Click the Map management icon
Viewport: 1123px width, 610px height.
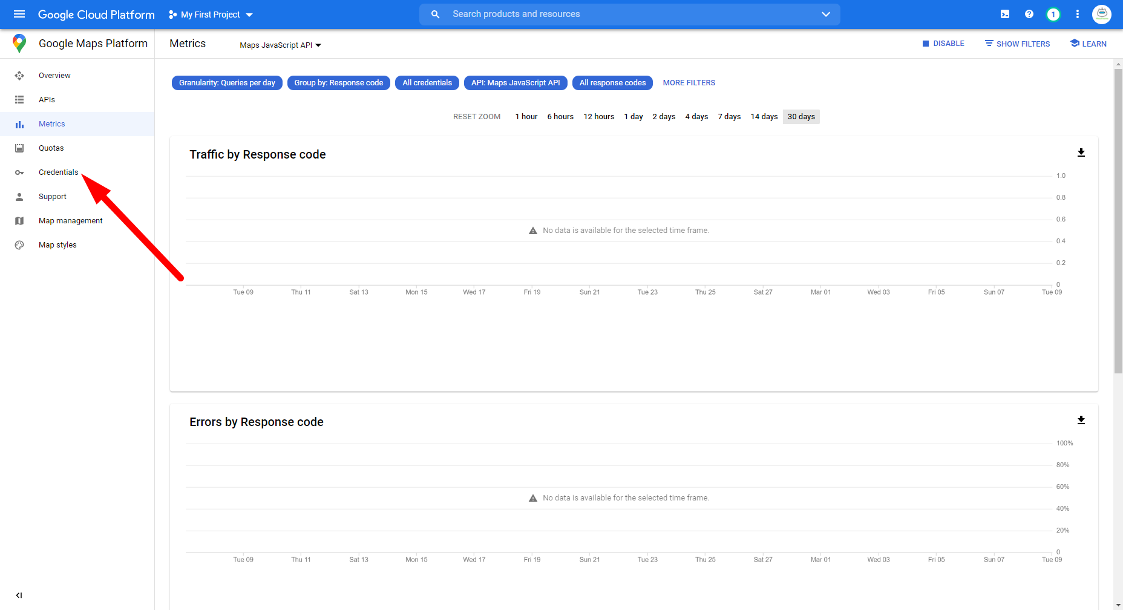tap(19, 221)
